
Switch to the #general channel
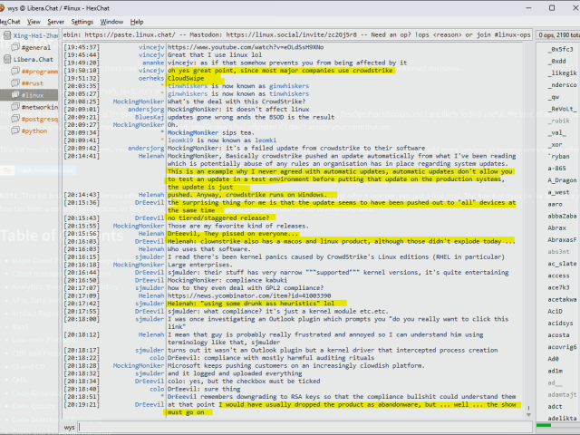pyautogui.click(x=35, y=46)
